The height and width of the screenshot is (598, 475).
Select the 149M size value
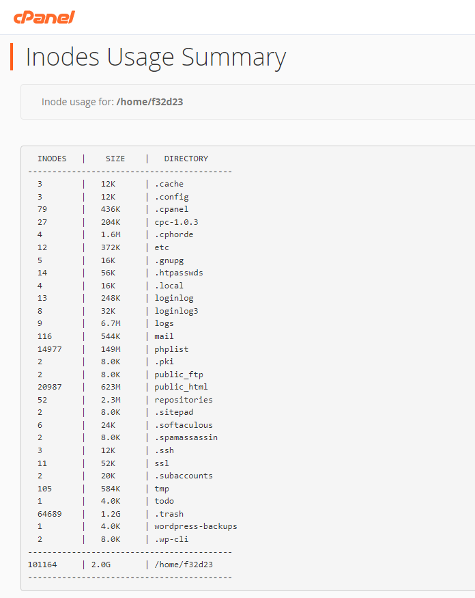pyautogui.click(x=111, y=349)
